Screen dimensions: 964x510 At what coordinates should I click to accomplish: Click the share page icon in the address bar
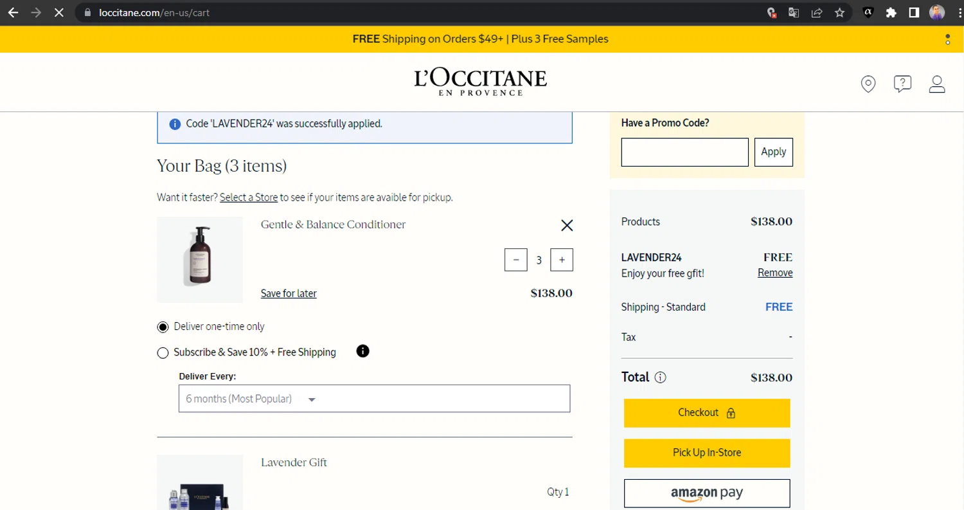(x=817, y=12)
